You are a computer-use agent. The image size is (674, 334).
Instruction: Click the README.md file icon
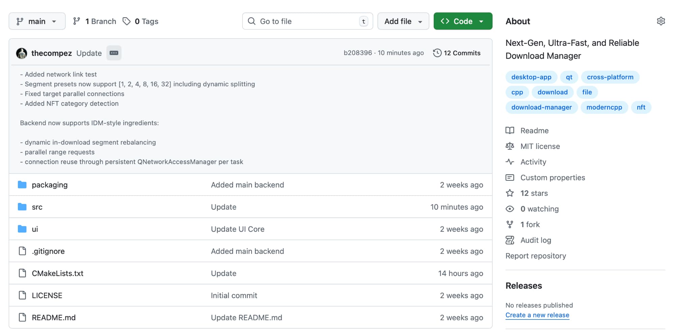coord(22,317)
